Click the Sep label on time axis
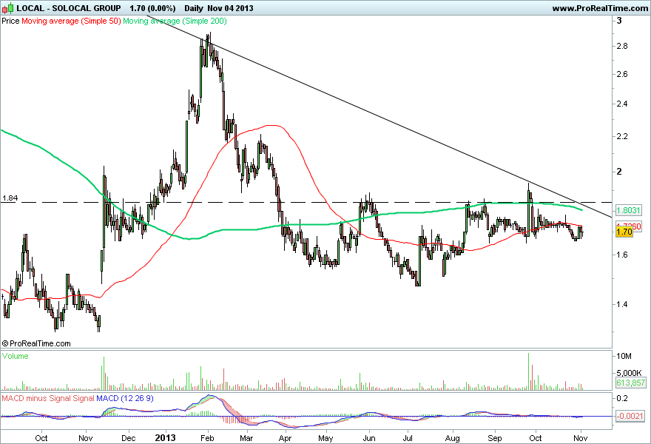Screen dimensions: 651x444 [494, 438]
